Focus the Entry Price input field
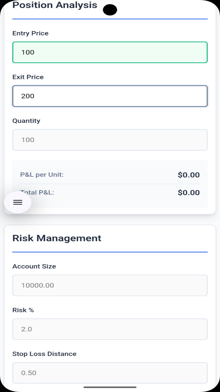The image size is (220, 392). [x=110, y=52]
